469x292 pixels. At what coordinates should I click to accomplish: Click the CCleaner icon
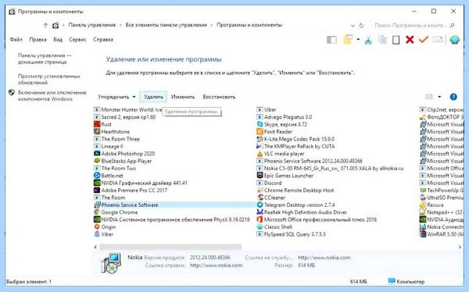[260, 198]
